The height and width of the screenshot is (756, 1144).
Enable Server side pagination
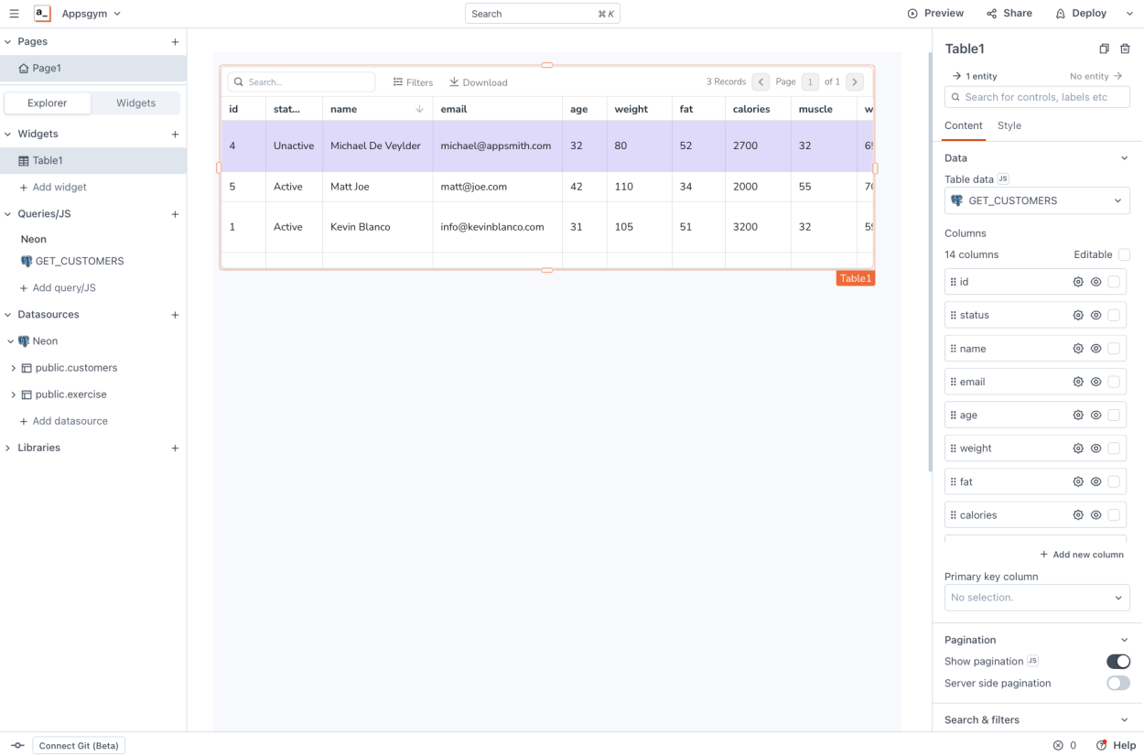point(1117,683)
